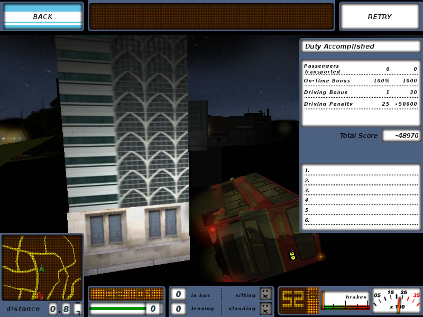The image size is (423, 317).
Task: Click the BACK button
Action: tap(43, 16)
